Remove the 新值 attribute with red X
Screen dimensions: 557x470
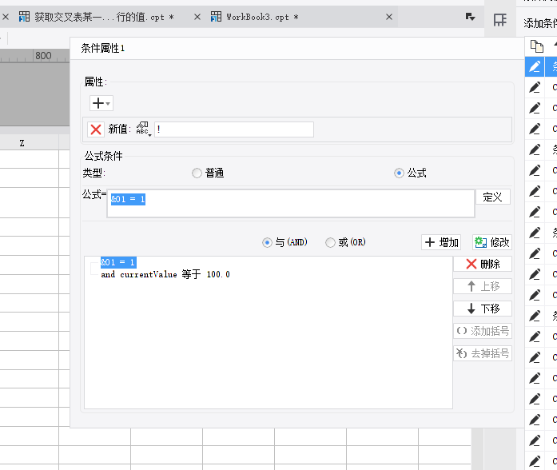coord(96,129)
